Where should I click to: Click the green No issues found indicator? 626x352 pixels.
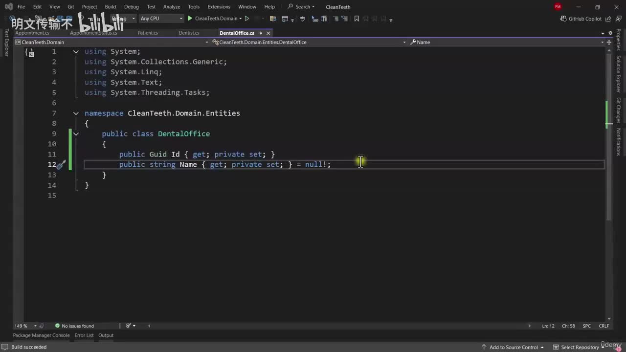click(x=74, y=326)
